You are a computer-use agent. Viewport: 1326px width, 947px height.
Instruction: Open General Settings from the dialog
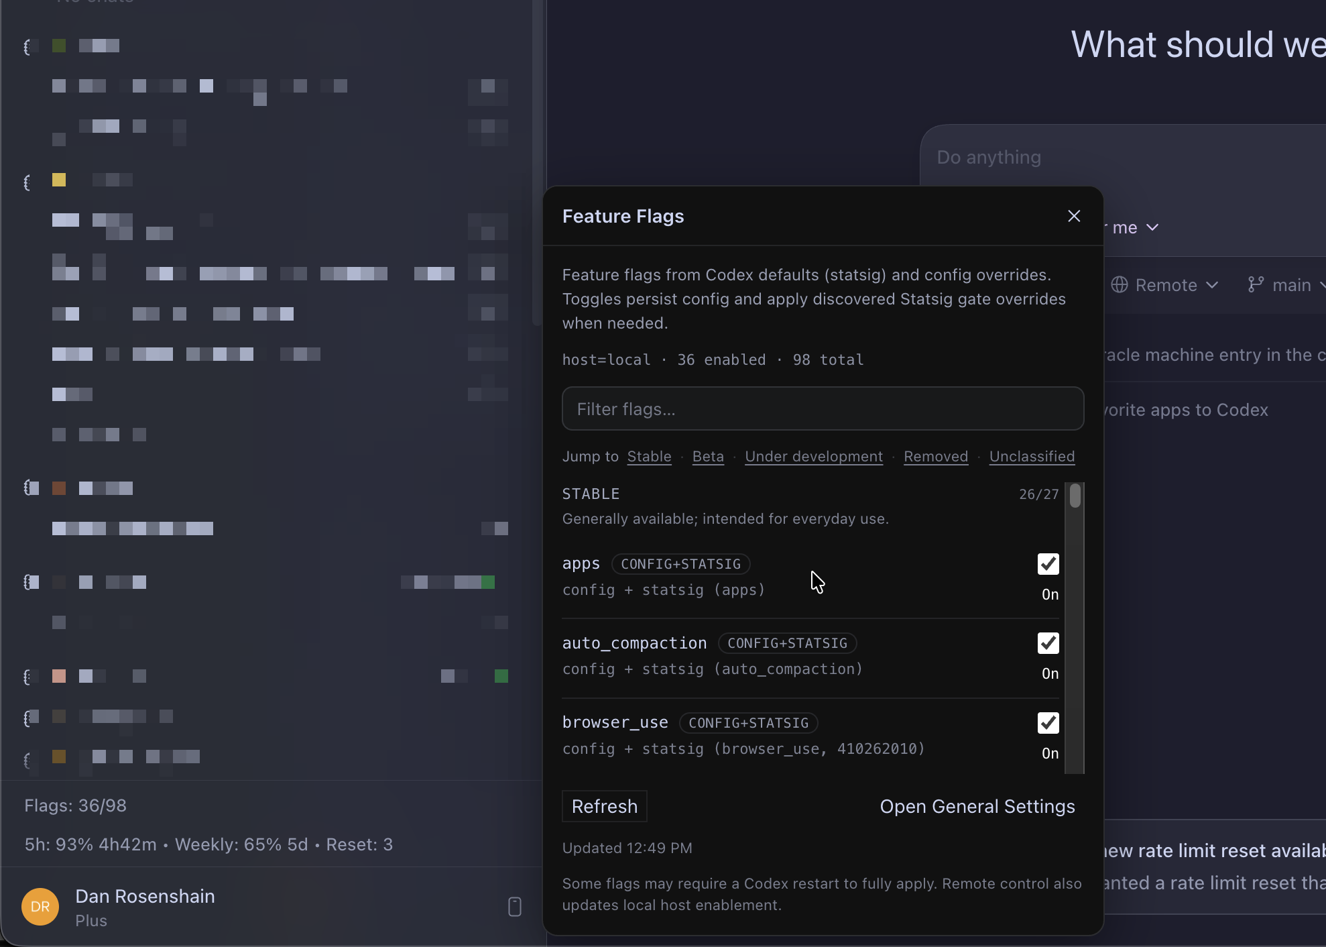977,806
